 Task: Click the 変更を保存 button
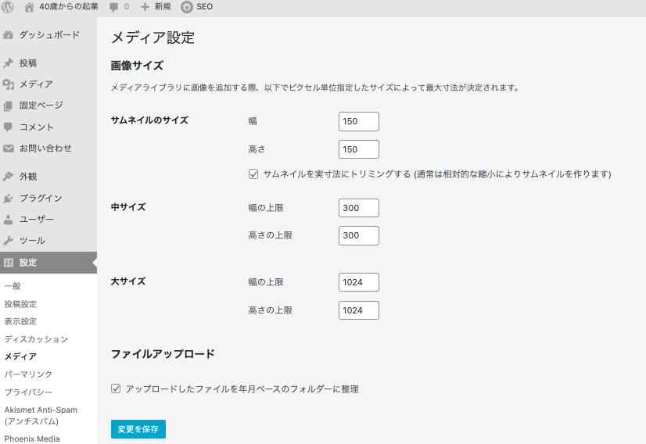pyautogui.click(x=138, y=429)
